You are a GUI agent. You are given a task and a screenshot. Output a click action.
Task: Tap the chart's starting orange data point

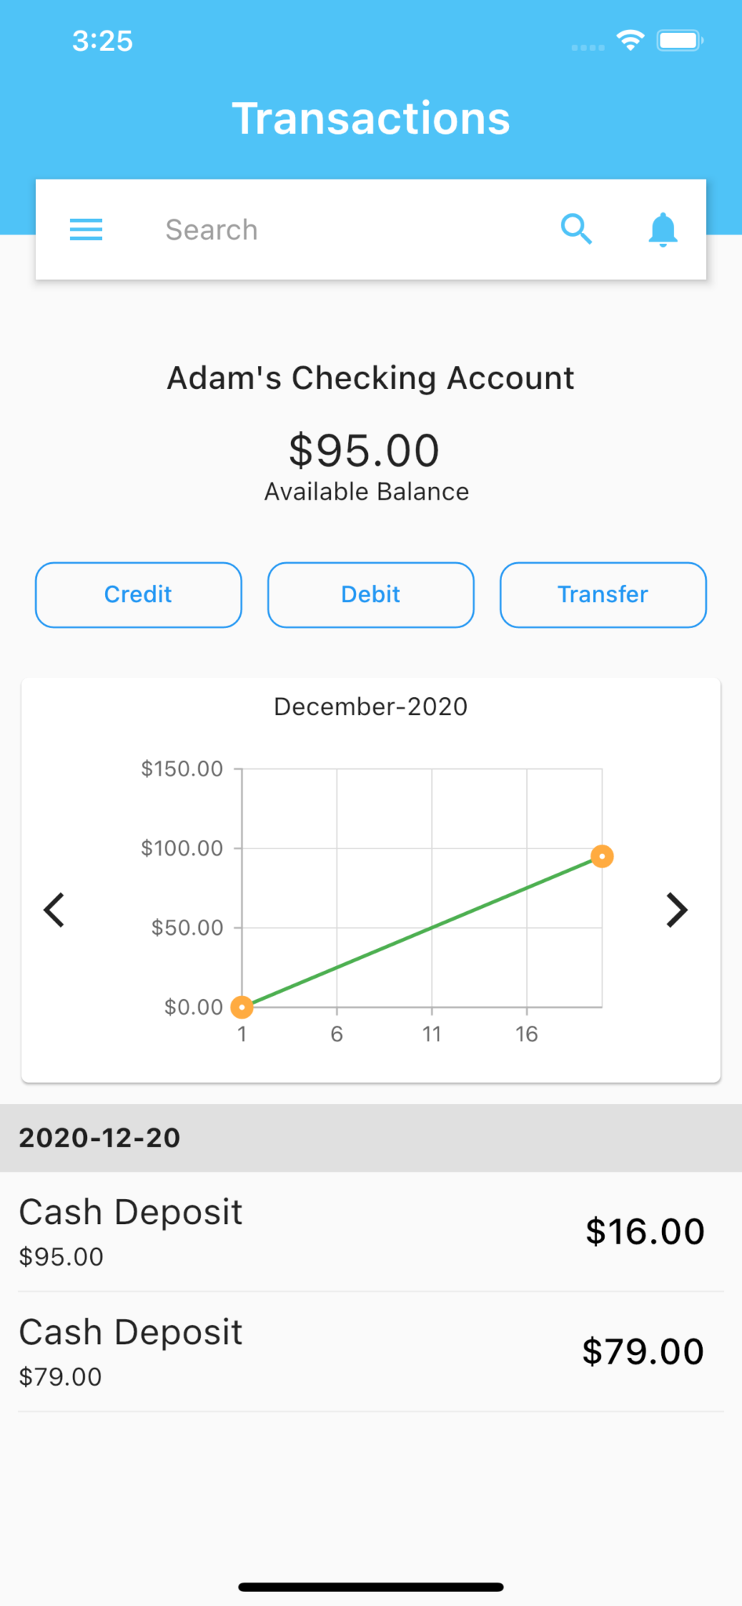tap(242, 1007)
